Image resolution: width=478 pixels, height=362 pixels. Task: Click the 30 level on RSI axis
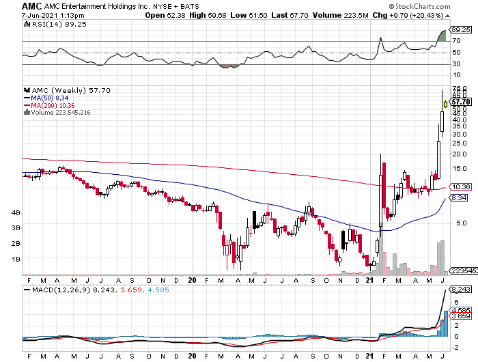pyautogui.click(x=456, y=64)
